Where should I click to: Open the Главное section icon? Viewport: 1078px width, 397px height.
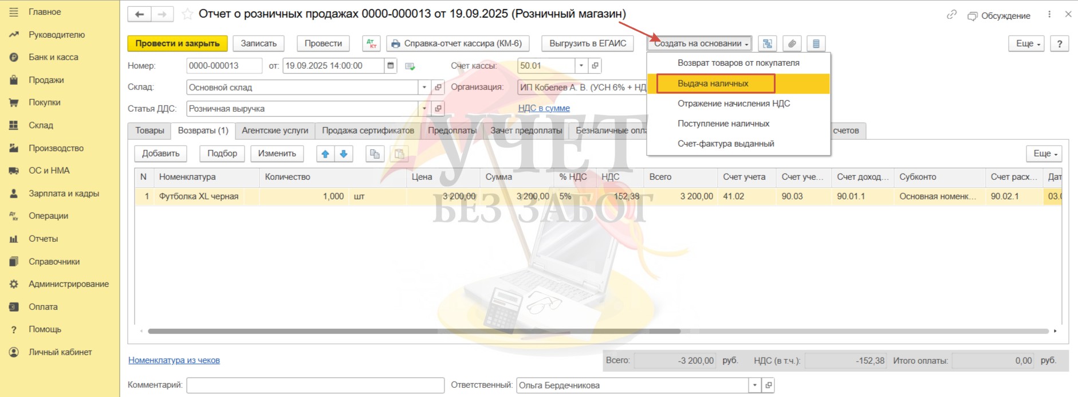(x=14, y=11)
